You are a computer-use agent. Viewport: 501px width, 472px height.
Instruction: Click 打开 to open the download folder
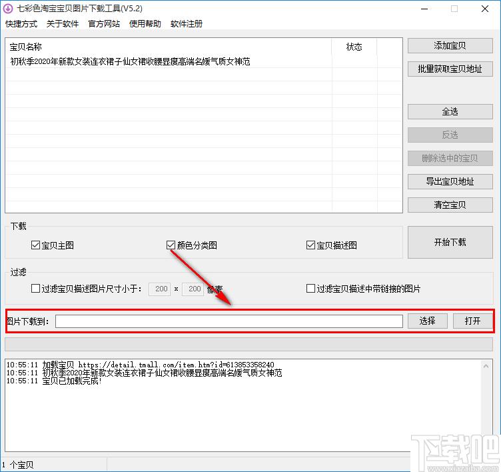472,321
